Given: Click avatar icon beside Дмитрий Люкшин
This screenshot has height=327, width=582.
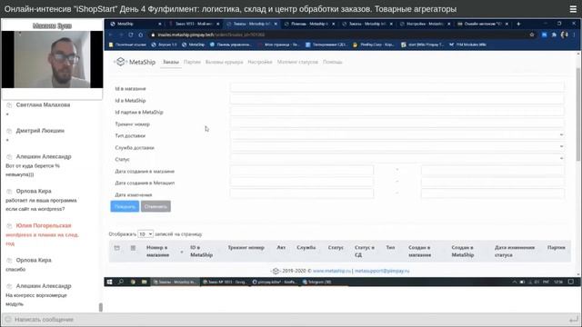Looking at the screenshot, I should 9,131.
